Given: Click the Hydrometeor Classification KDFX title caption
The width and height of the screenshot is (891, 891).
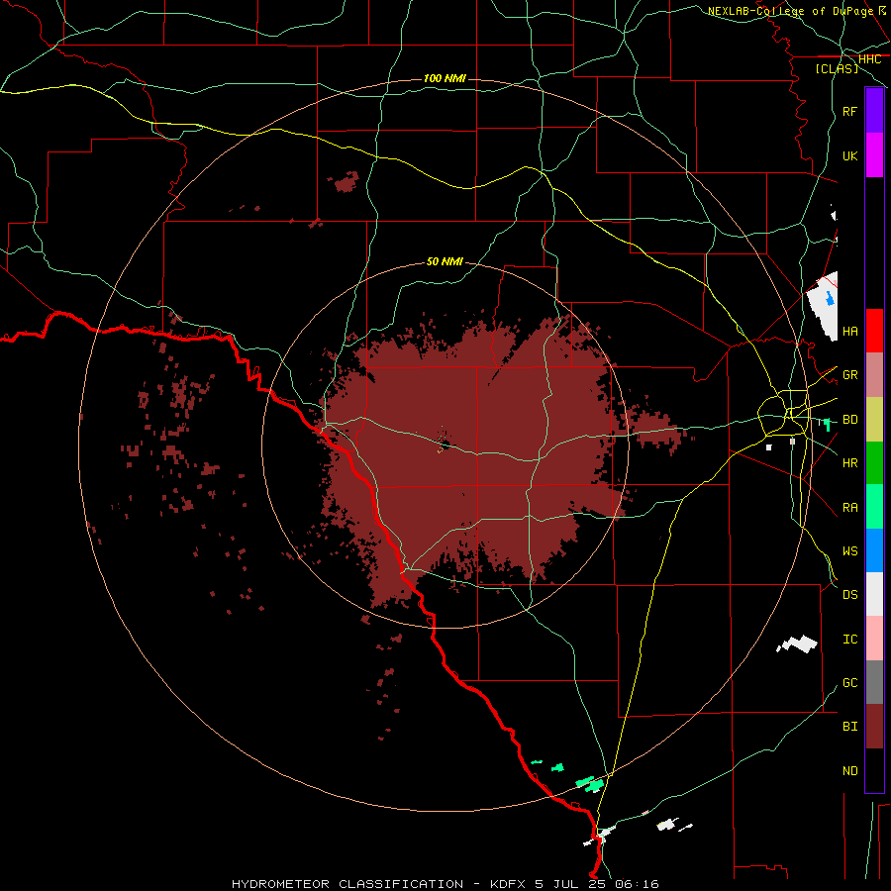Looking at the screenshot, I should pos(445,884).
